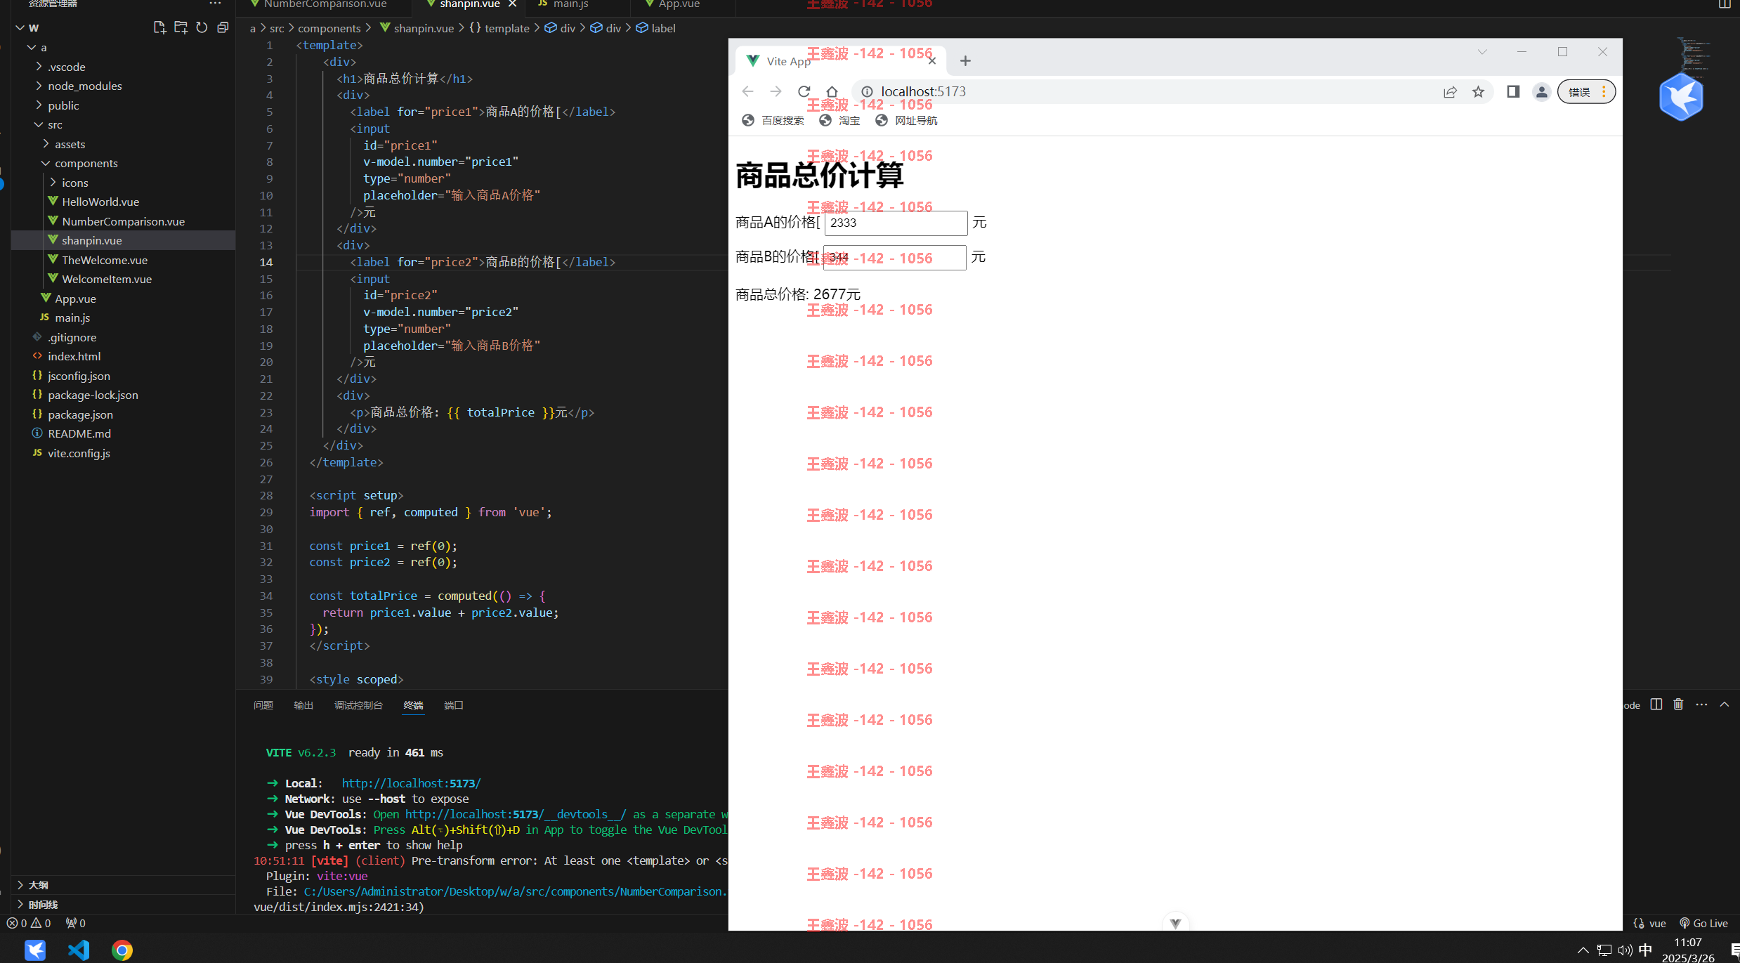Select index.html in explorer

74,356
